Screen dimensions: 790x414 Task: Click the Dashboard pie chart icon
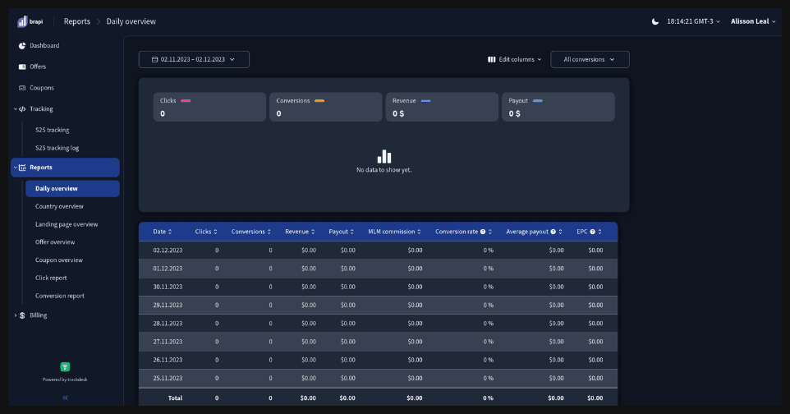click(x=22, y=45)
